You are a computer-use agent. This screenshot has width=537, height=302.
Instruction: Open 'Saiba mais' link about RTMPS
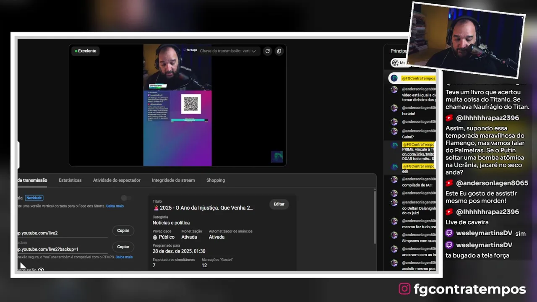coord(124,257)
